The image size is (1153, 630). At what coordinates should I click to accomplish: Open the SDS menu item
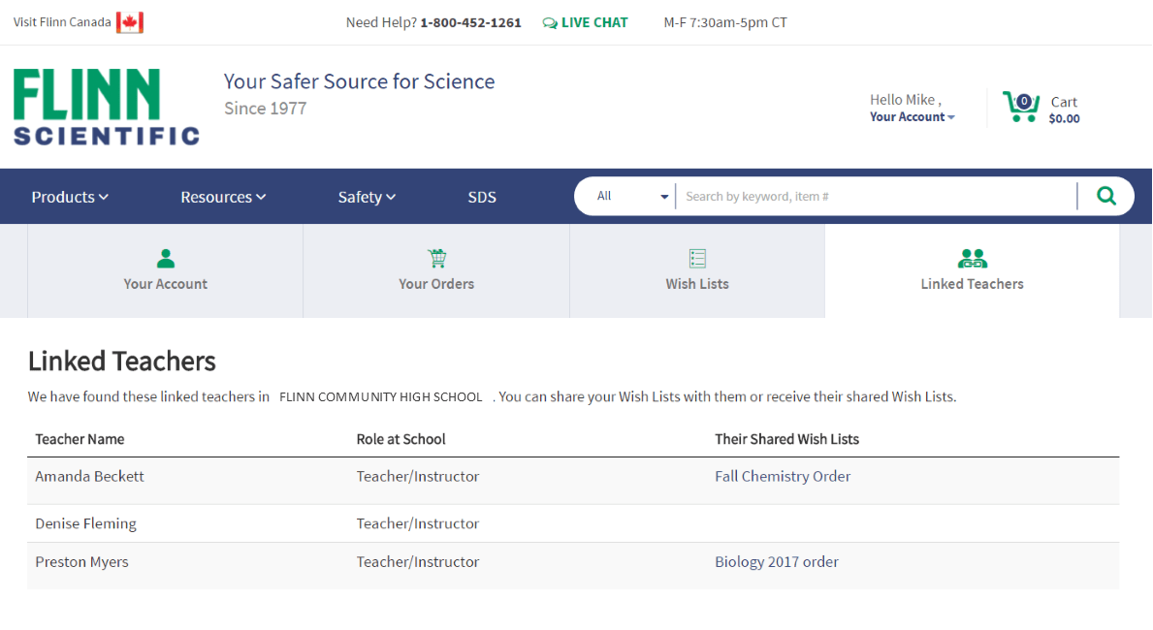click(482, 197)
